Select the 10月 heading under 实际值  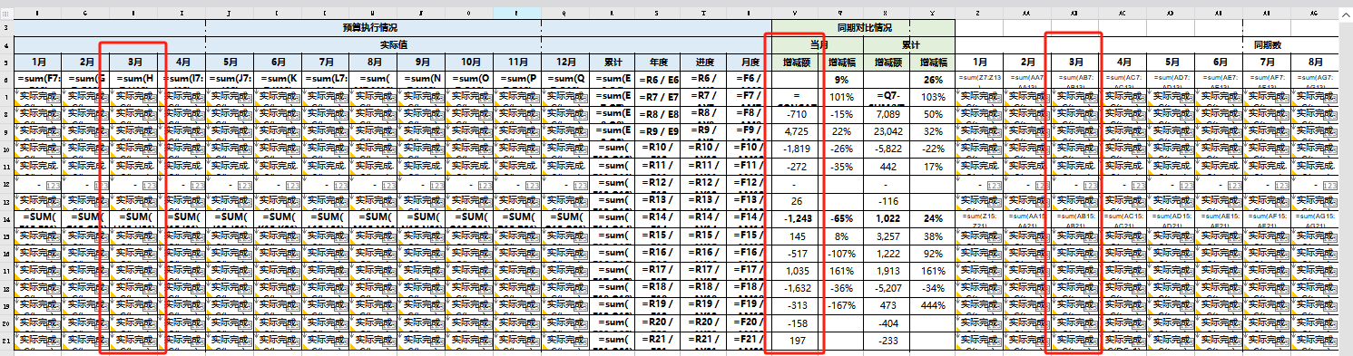pos(469,62)
